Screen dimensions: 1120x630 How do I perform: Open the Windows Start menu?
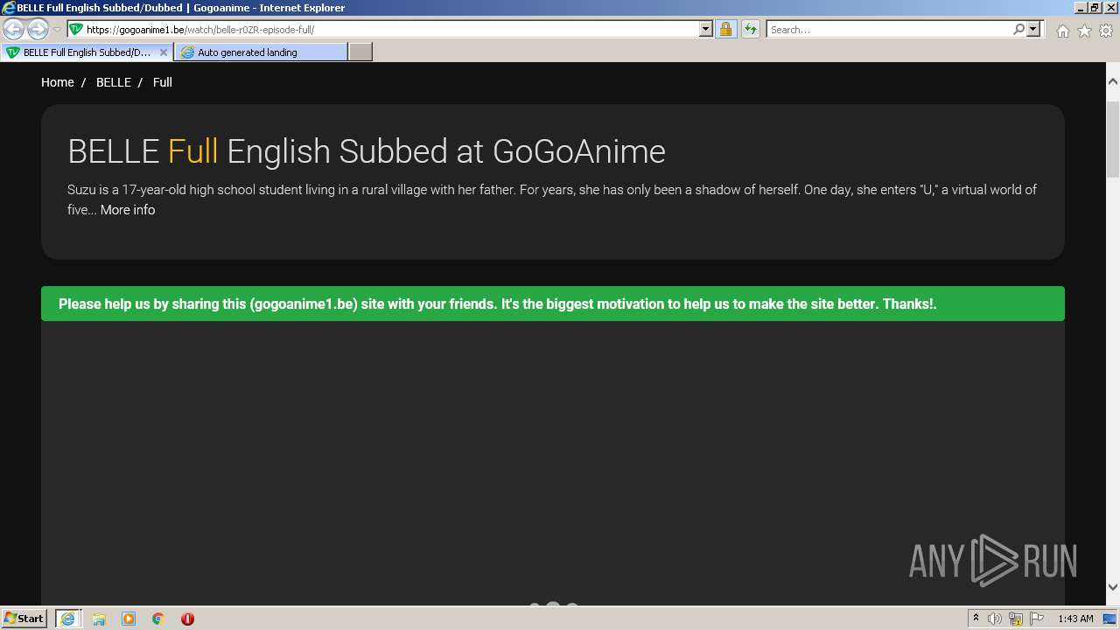(24, 619)
